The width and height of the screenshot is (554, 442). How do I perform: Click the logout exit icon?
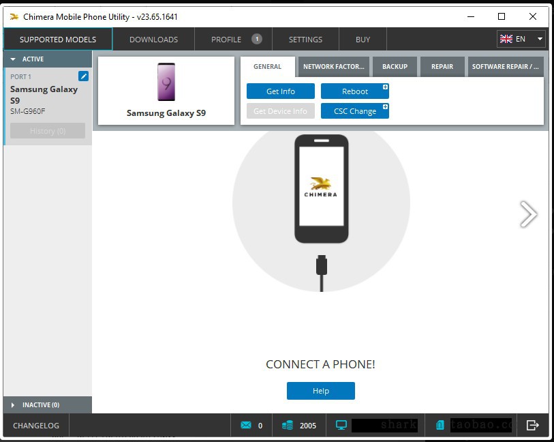point(533,426)
